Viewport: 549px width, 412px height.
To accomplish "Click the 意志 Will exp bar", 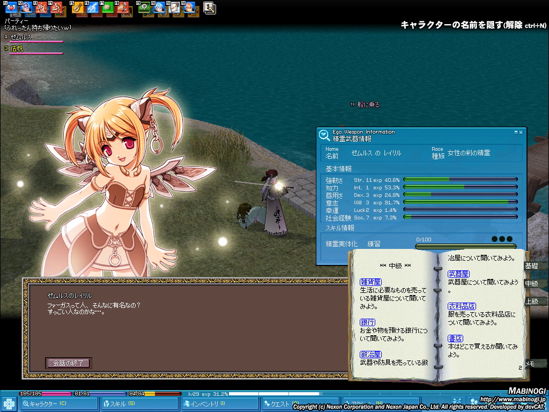I will click(461, 202).
